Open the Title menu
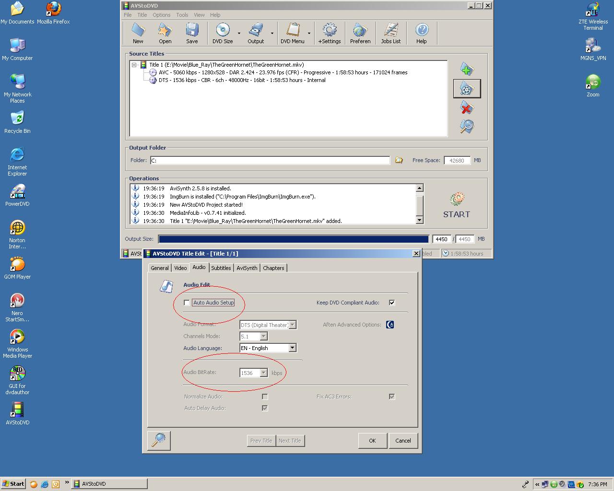 pos(142,15)
